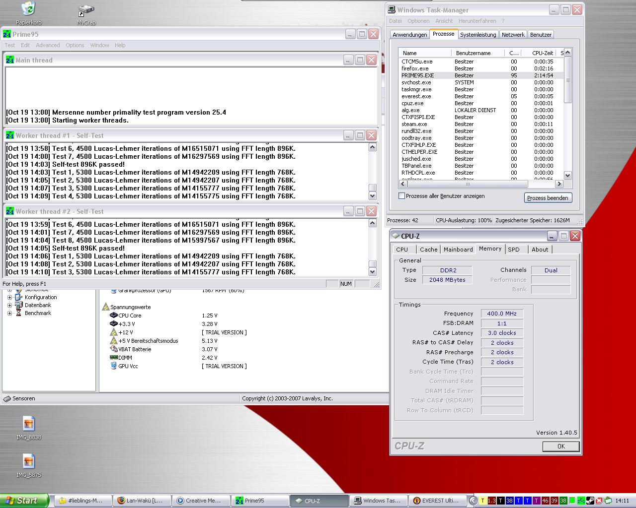
Task: Click the 46 temperature tray indicator
Action: click(546, 501)
